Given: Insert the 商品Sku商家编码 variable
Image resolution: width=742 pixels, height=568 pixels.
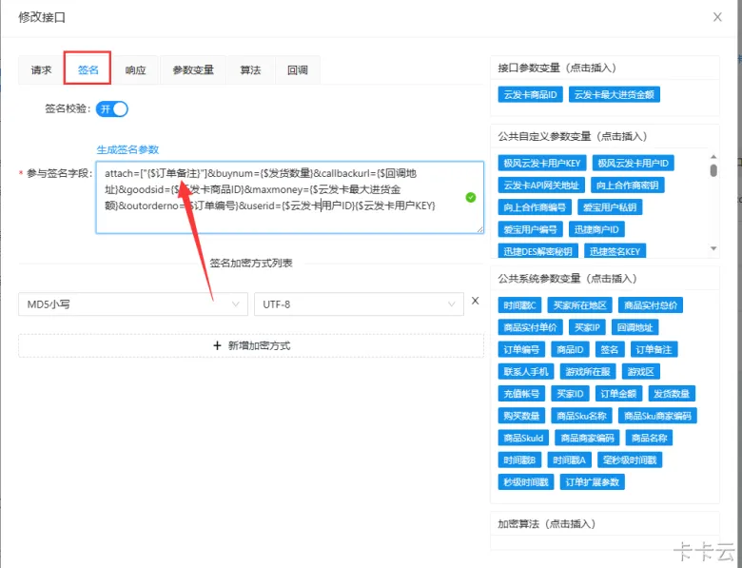Looking at the screenshot, I should (657, 416).
